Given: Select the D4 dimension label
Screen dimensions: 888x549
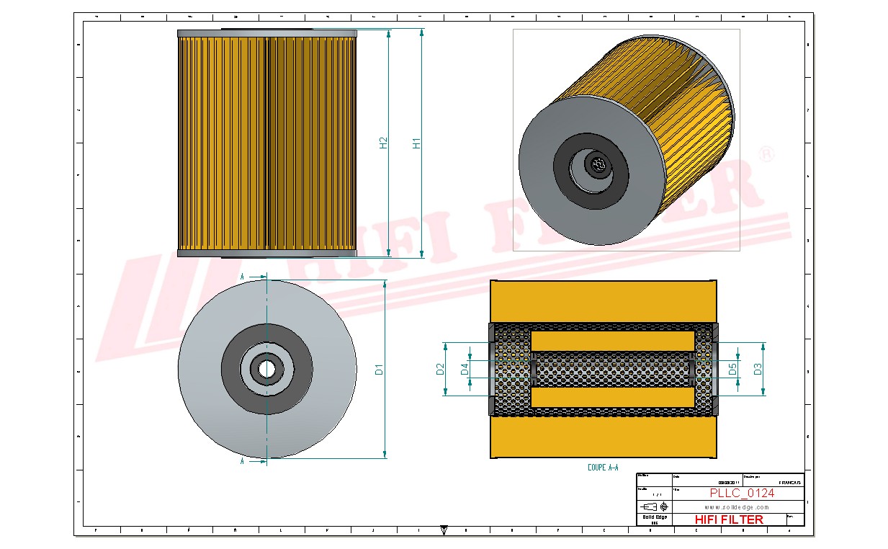Looking at the screenshot, I should tap(464, 370).
